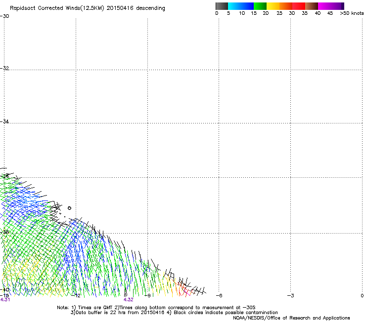Click the 'Times are GMT' note line
The width and height of the screenshot is (366, 321).
pyautogui.click(x=156, y=308)
